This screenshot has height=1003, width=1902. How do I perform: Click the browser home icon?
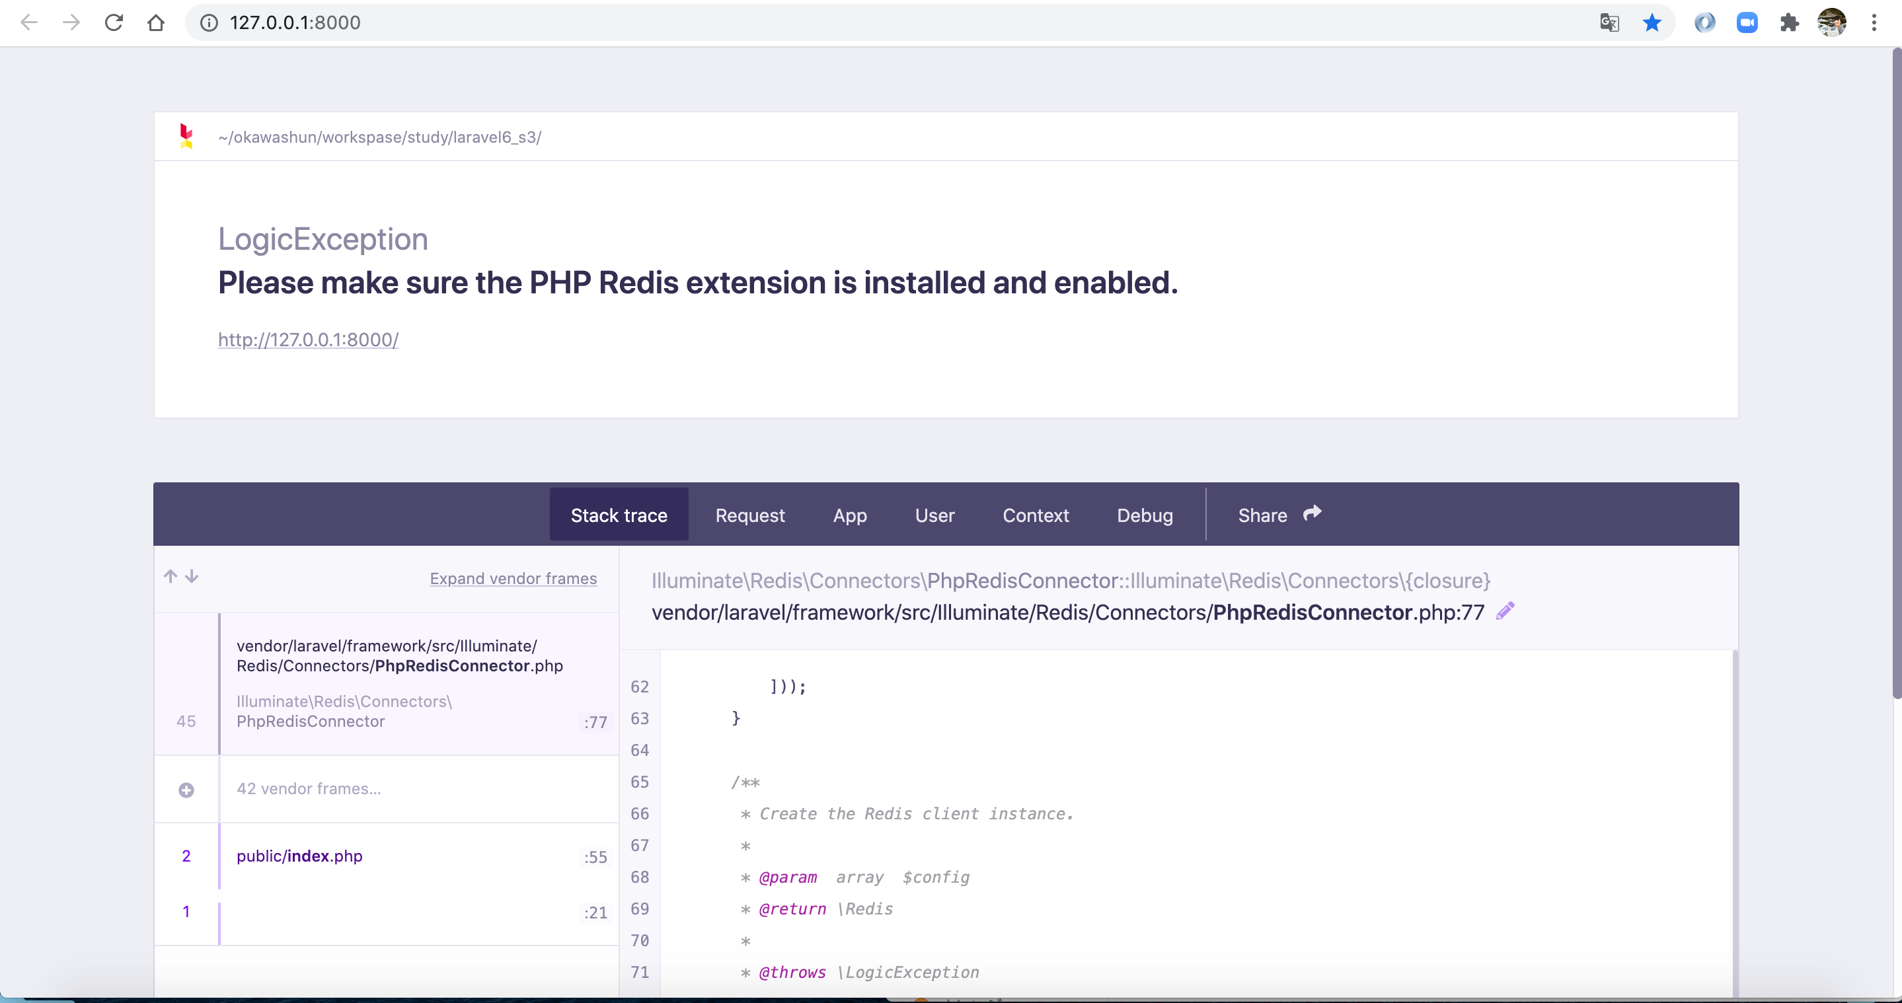156,22
